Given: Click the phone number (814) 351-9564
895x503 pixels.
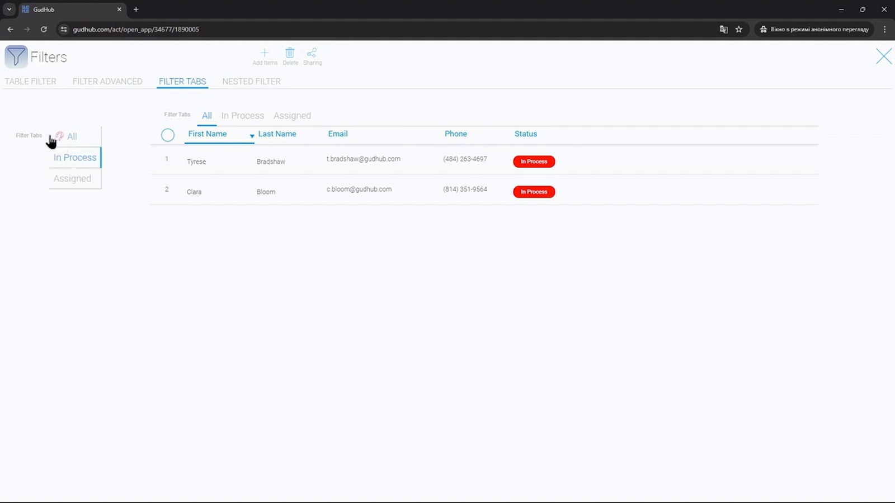Looking at the screenshot, I should [x=465, y=189].
